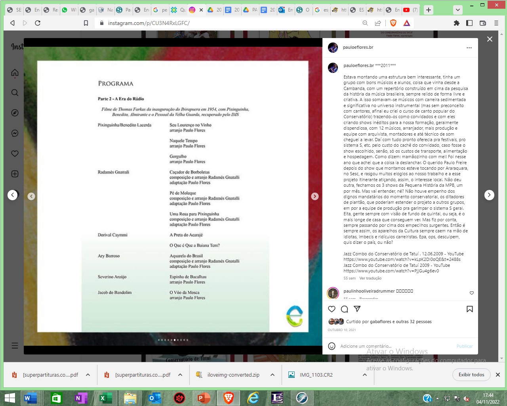Go to next carousel image
The width and height of the screenshot is (507, 406).
point(315,196)
